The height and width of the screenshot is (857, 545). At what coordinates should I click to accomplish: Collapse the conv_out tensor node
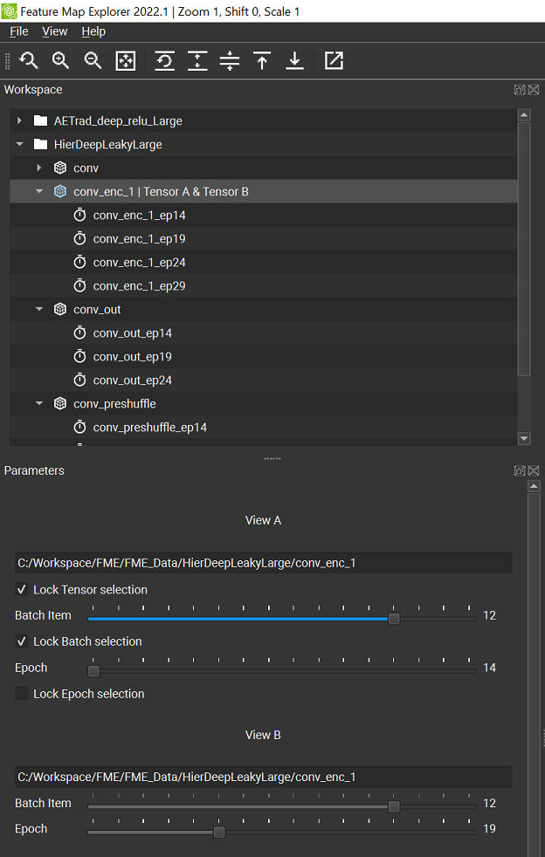pyautogui.click(x=38, y=309)
